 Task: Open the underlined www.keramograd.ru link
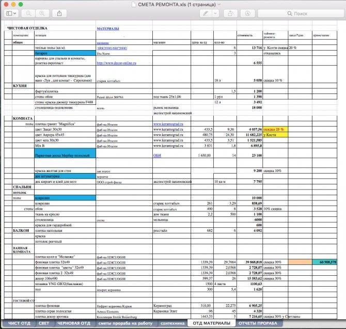pyautogui.click(x=168, y=124)
